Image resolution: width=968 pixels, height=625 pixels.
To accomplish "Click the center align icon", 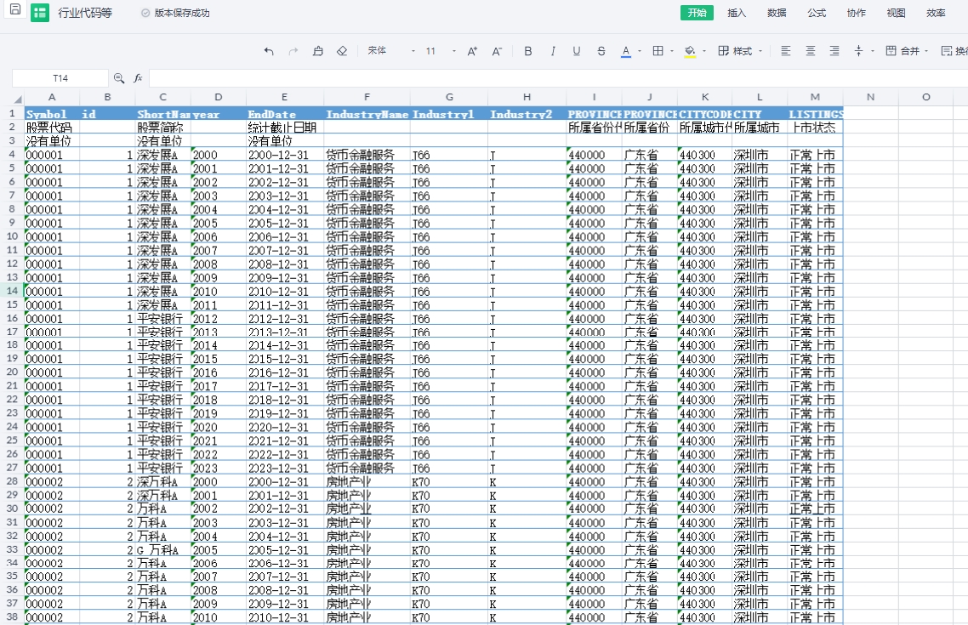I will pos(810,51).
